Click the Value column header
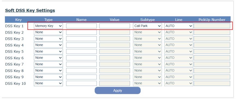The height and width of the screenshot is (99, 236). [114, 20]
